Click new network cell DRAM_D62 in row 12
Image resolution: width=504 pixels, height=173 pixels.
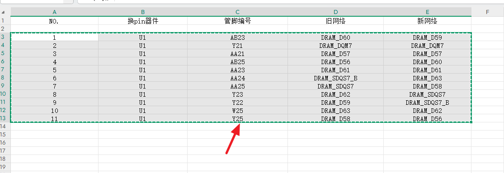428,111
